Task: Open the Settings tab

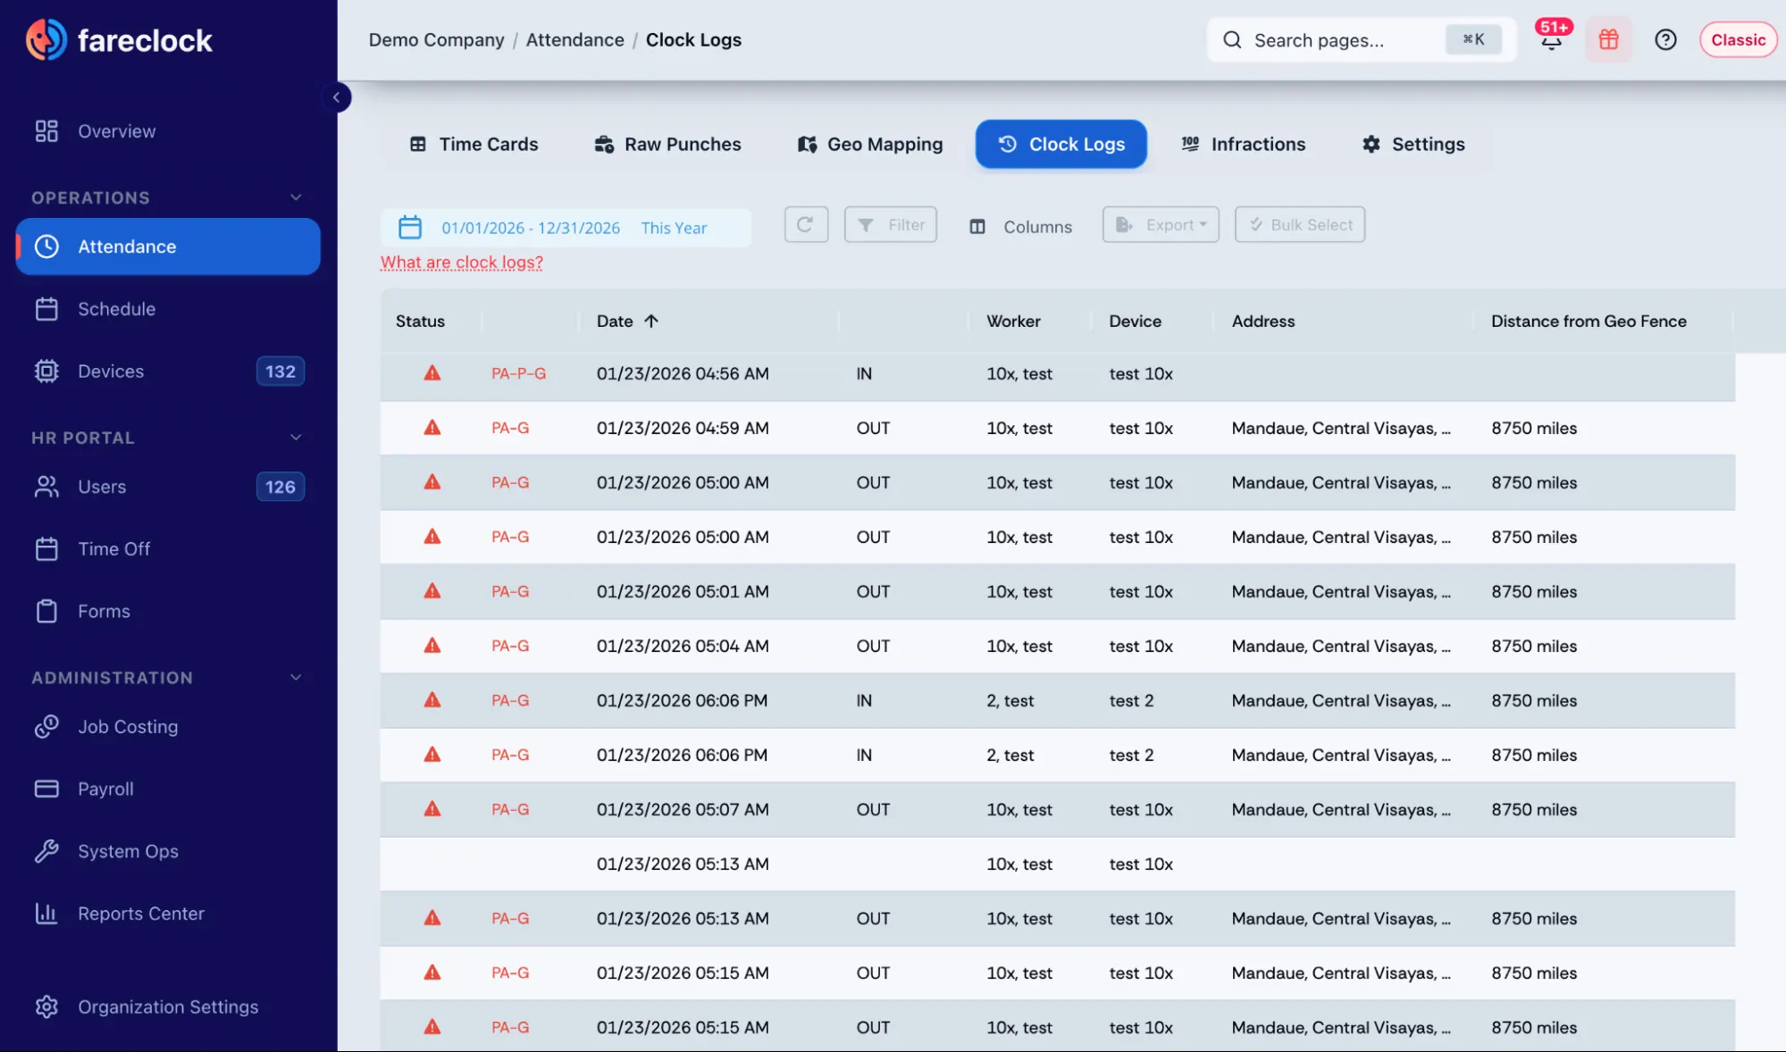Action: [x=1413, y=145]
